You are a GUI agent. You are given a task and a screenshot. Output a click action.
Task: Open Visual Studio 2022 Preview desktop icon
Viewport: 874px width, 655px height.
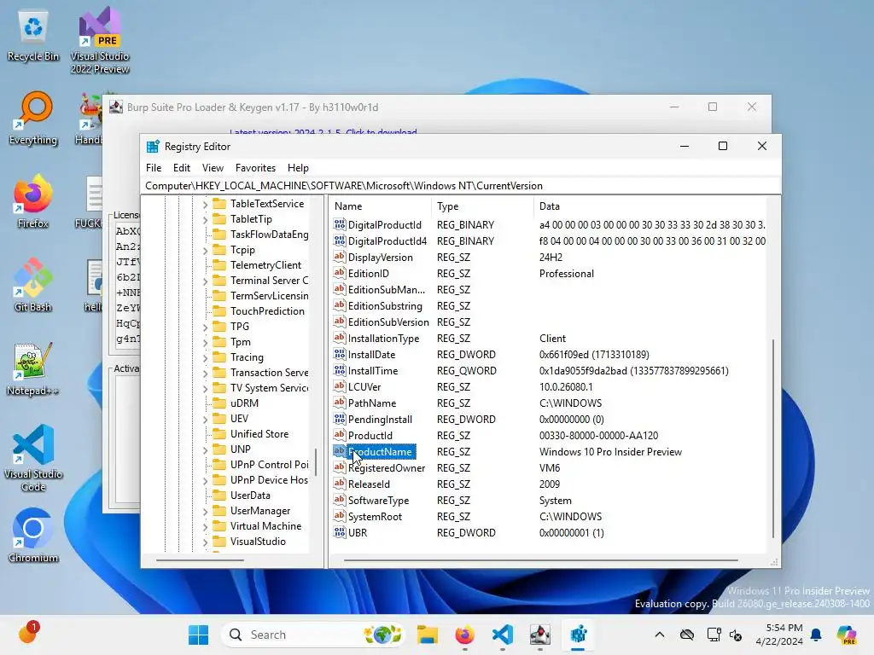(x=100, y=40)
